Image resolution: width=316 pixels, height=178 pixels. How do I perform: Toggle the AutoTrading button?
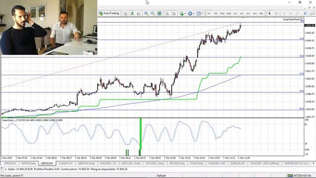tap(109, 13)
